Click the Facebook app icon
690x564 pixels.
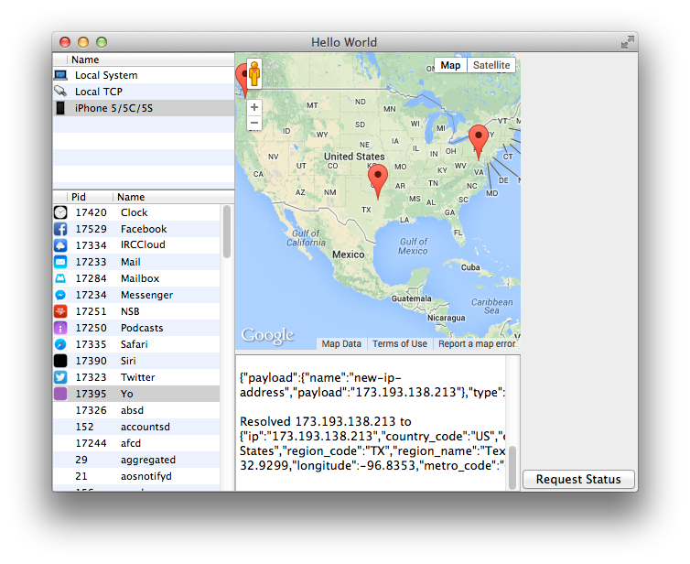(60, 229)
